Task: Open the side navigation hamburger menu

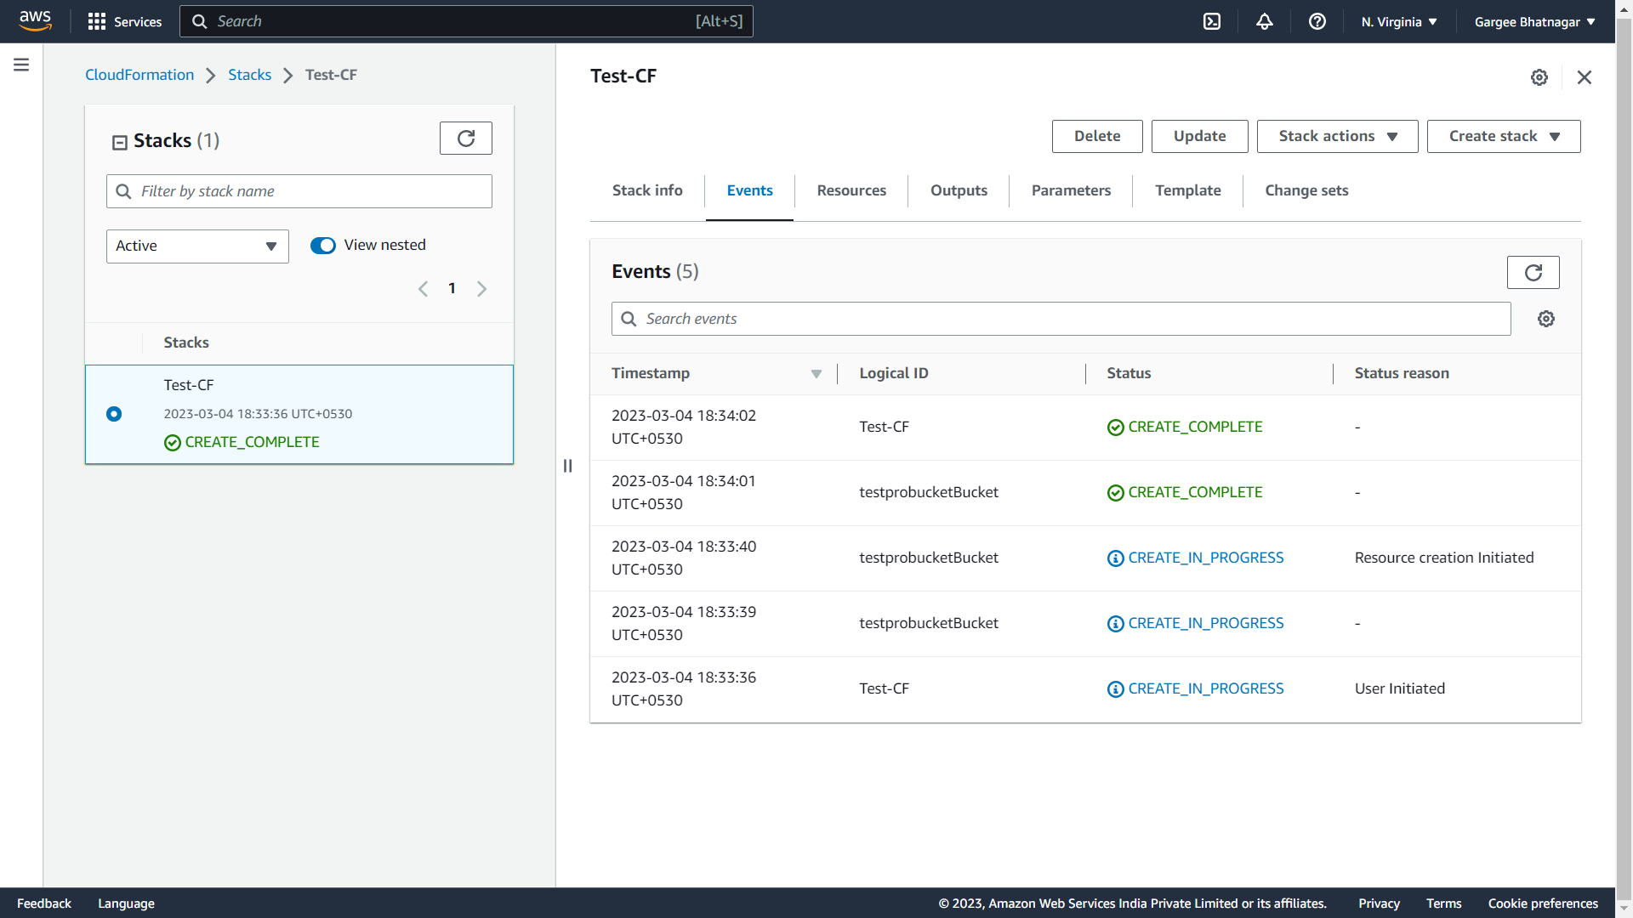Action: point(21,65)
